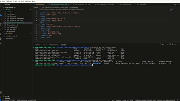Select the TERMINAL panel tab
Viewport: 180px width, 101px height.
[x=63, y=44]
